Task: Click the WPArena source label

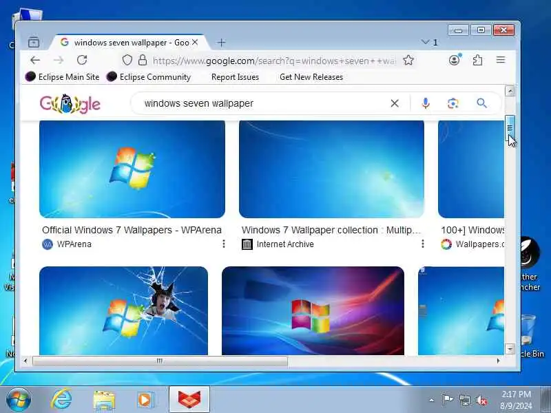Action: pos(74,244)
